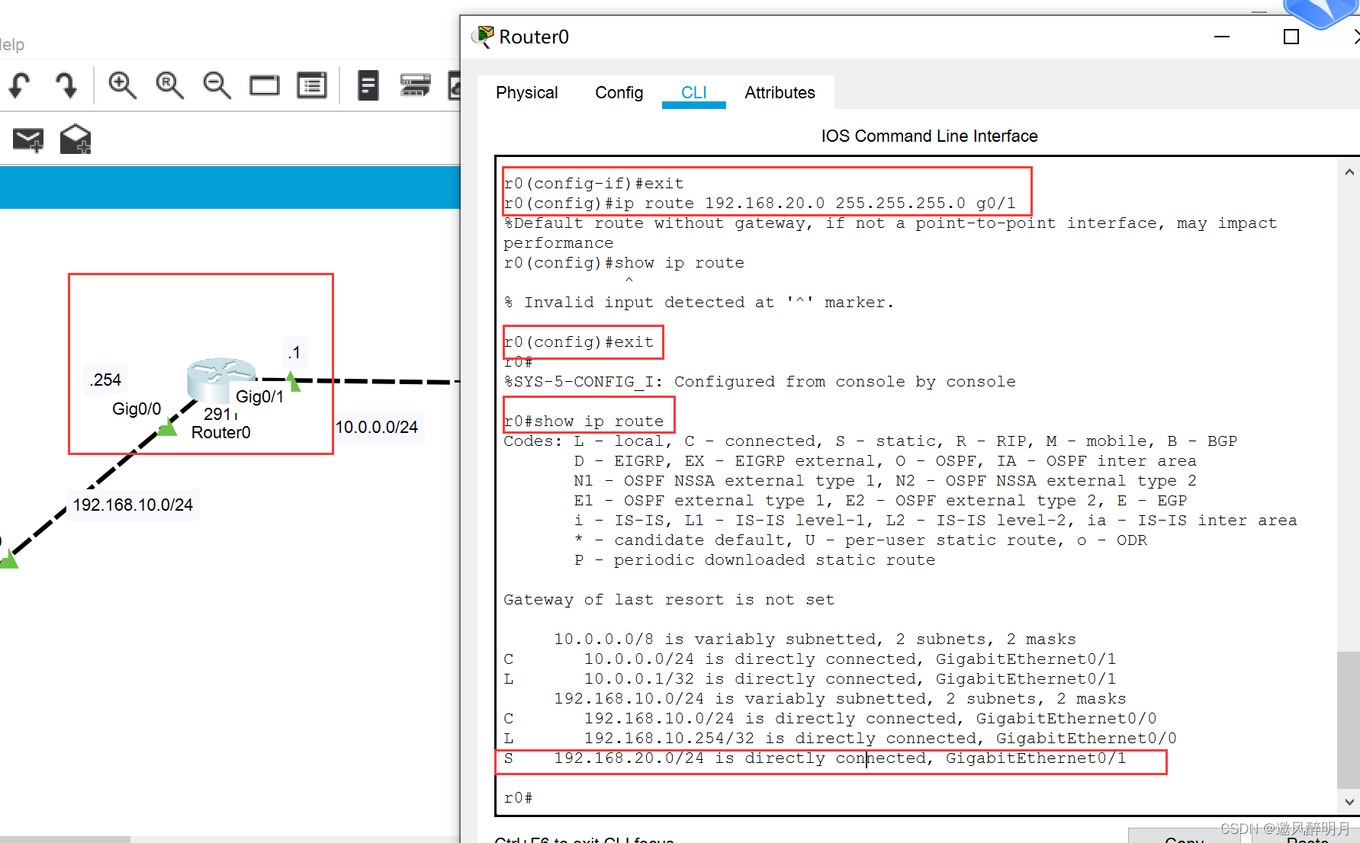Click the '%SYS-5-CONFIG_I' console message
The height and width of the screenshot is (843, 1360).
760,381
